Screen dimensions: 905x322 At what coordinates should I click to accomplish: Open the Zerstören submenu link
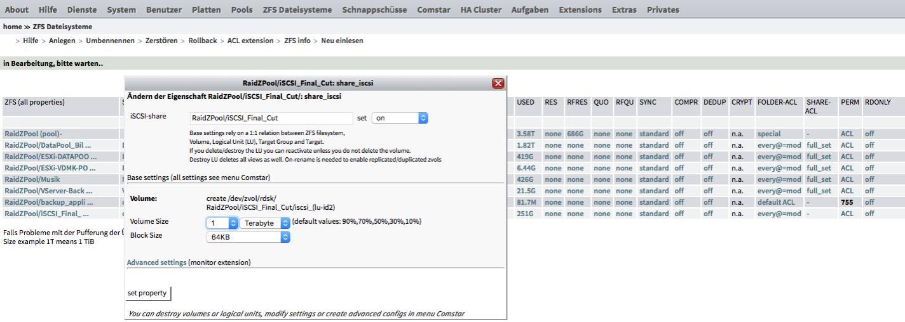pos(161,41)
